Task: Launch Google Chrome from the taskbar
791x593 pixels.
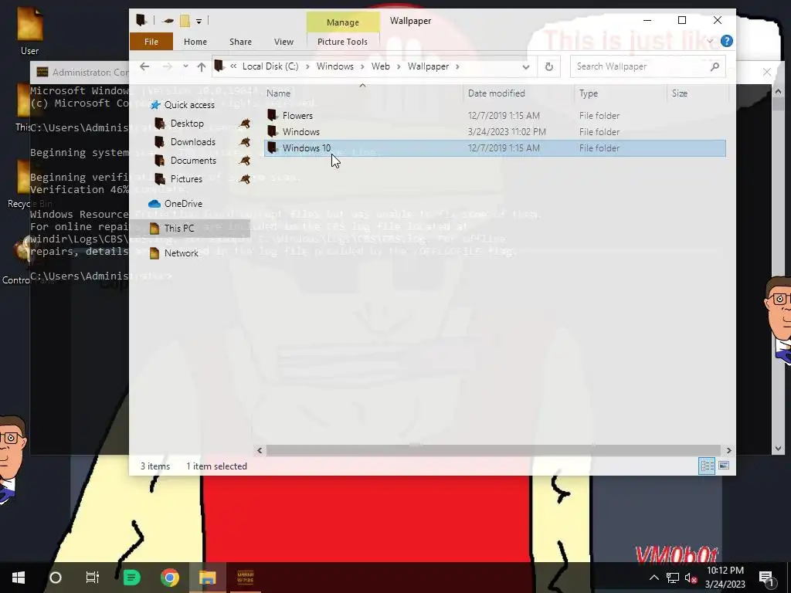Action: pyautogui.click(x=170, y=578)
